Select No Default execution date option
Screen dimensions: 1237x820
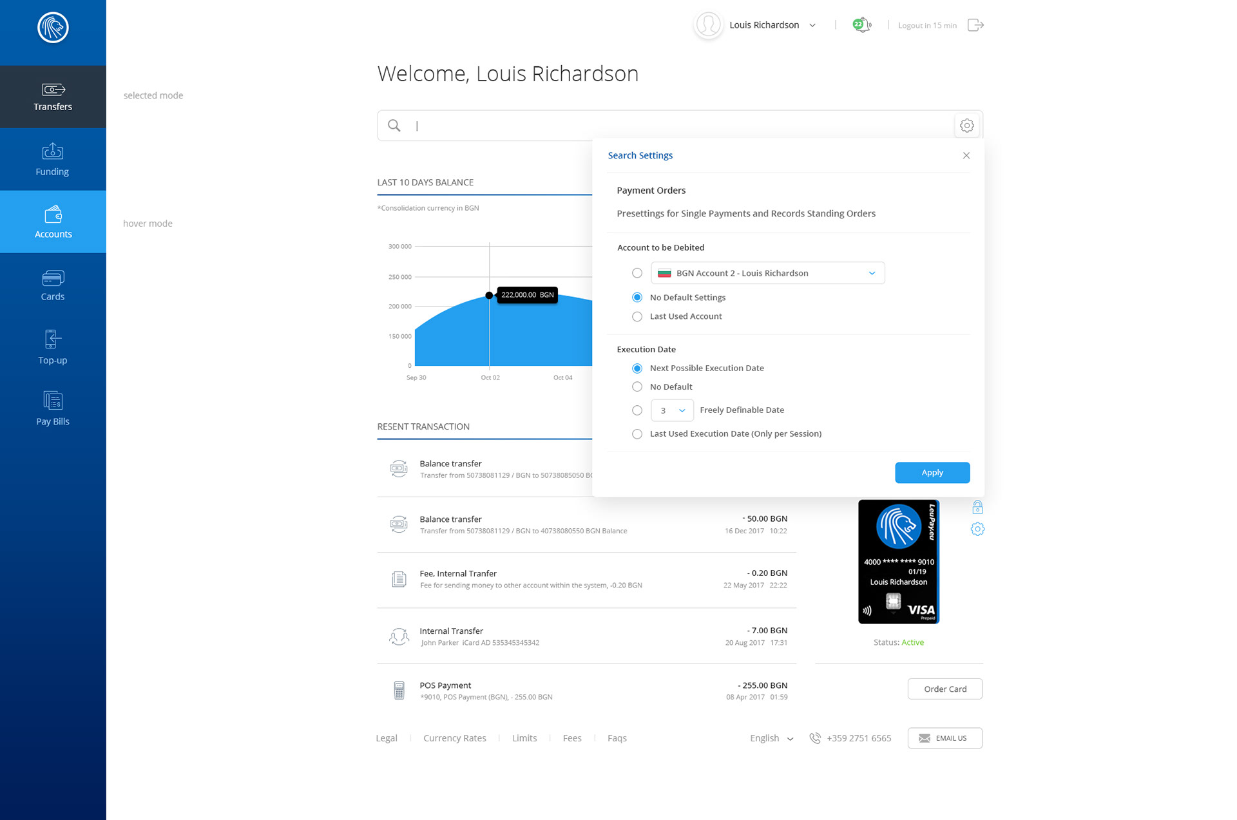637,386
